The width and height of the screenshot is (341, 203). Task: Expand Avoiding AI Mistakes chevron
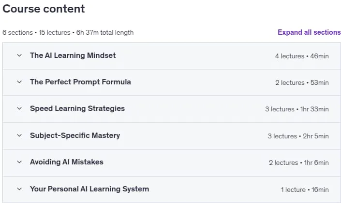click(x=19, y=162)
